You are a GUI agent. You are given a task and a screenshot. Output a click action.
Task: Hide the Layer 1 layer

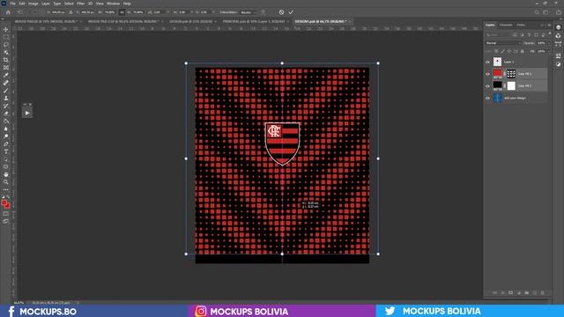click(487, 62)
